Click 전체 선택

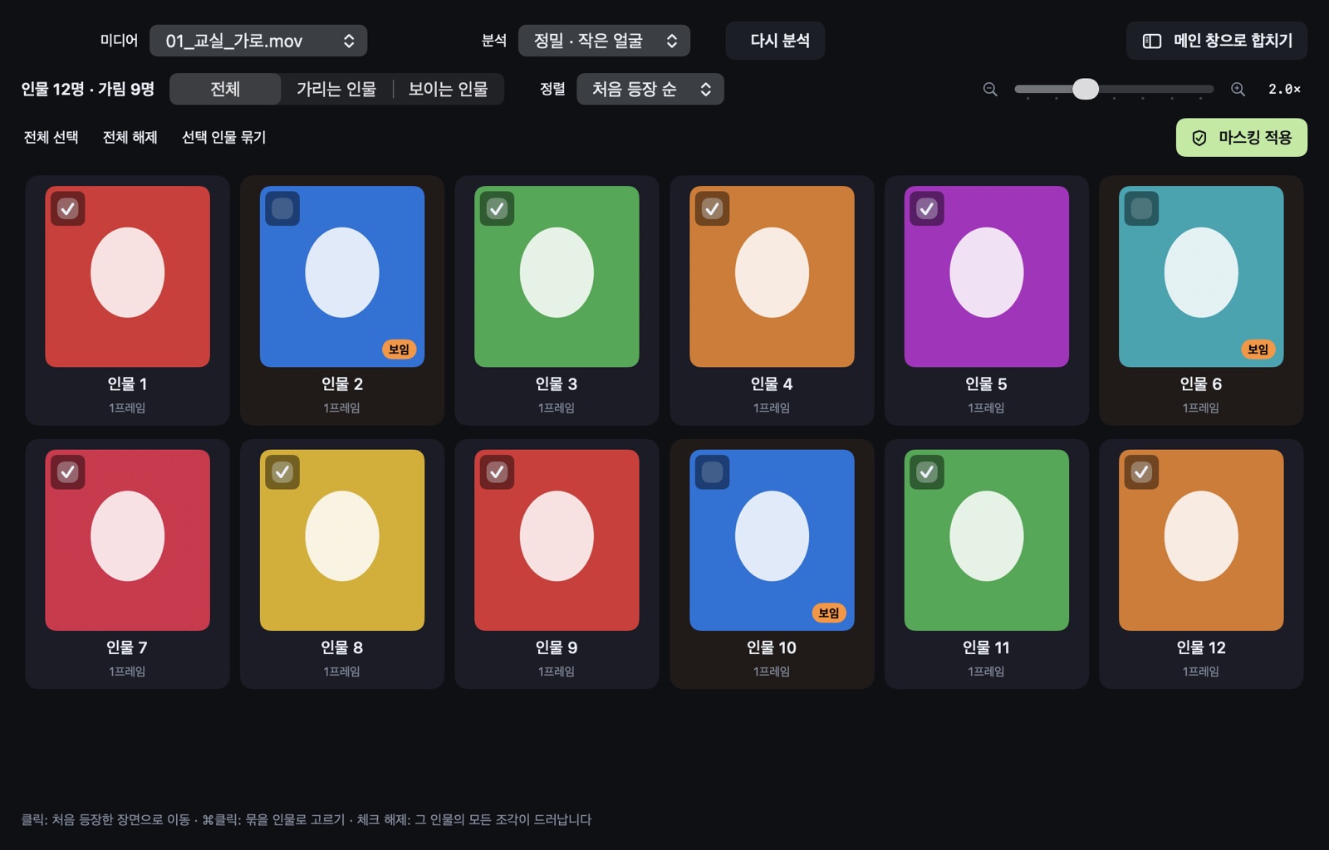51,137
